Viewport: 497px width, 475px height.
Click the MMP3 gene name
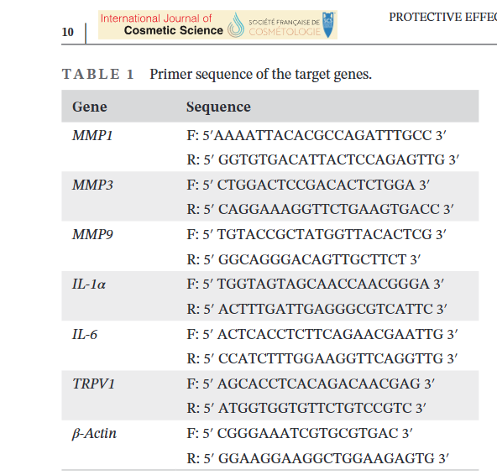92,185
